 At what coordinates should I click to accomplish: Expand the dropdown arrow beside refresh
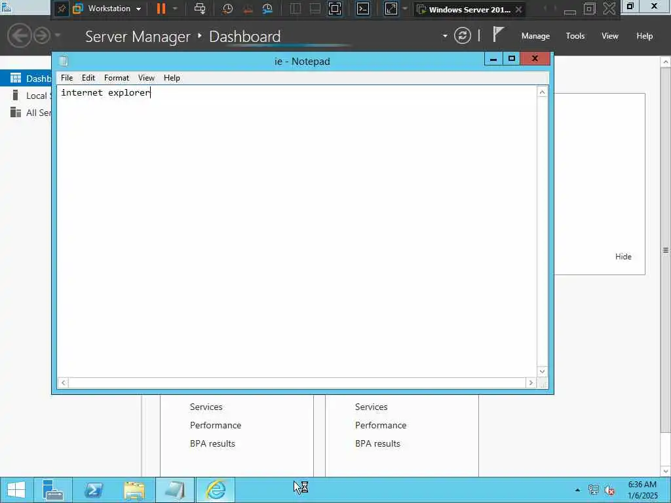pyautogui.click(x=445, y=36)
